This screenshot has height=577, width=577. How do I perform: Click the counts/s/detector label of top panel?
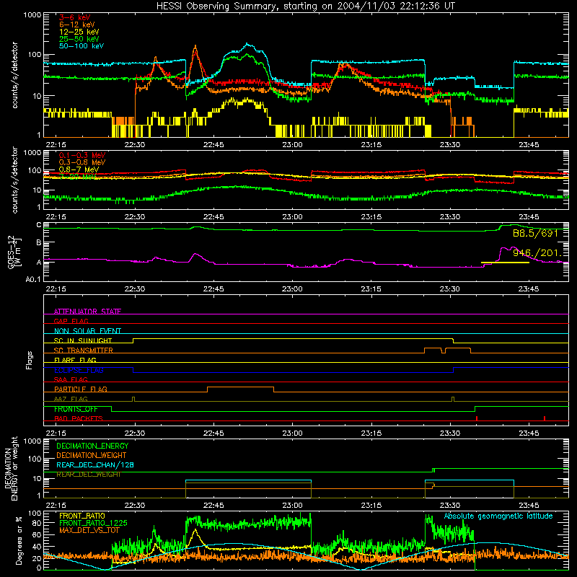click(x=14, y=75)
